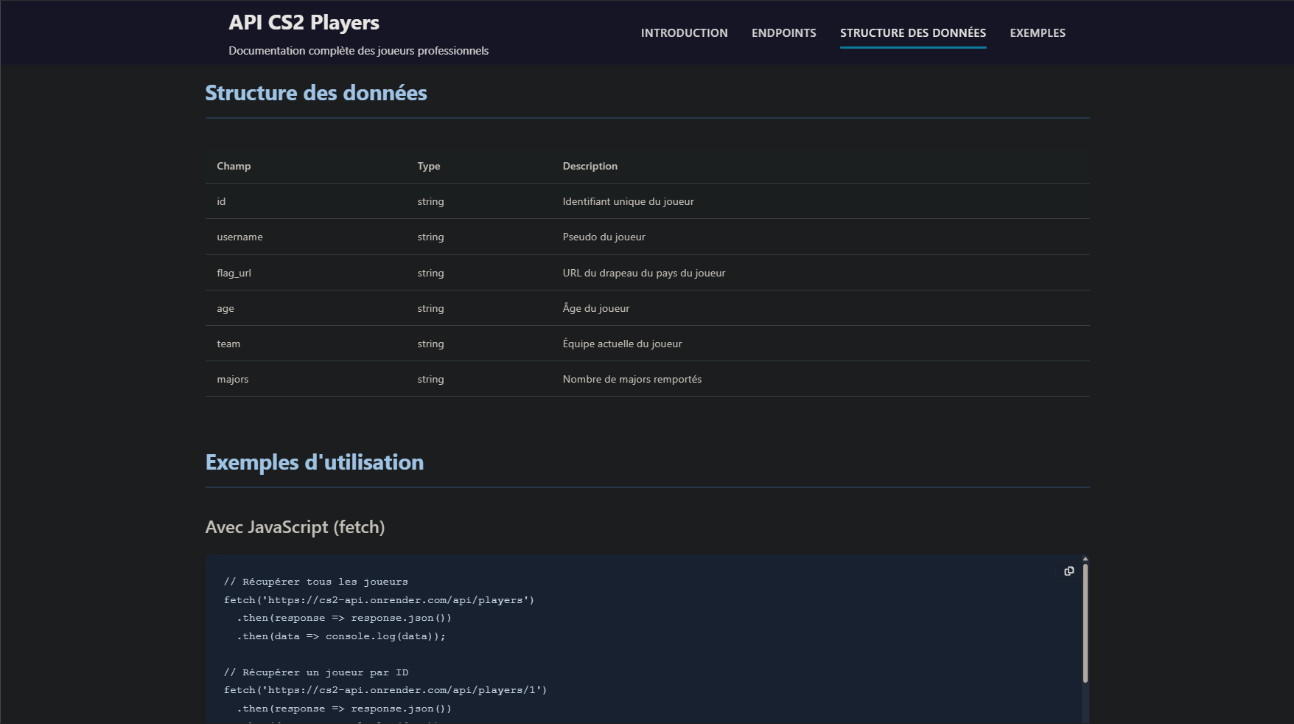
Task: Jump to the Exemples section
Action: (x=1038, y=33)
